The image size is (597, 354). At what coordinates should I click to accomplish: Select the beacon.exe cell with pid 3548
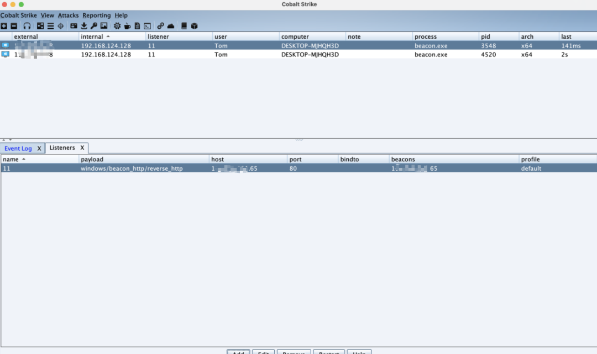click(x=446, y=46)
